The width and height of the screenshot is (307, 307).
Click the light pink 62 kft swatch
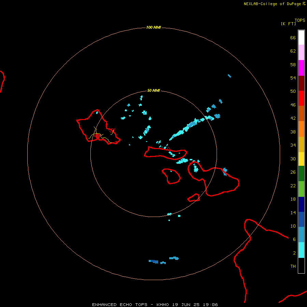pyautogui.click(x=301, y=53)
